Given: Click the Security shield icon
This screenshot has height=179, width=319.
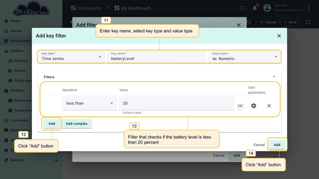Looking at the screenshot, I should 6,160.
